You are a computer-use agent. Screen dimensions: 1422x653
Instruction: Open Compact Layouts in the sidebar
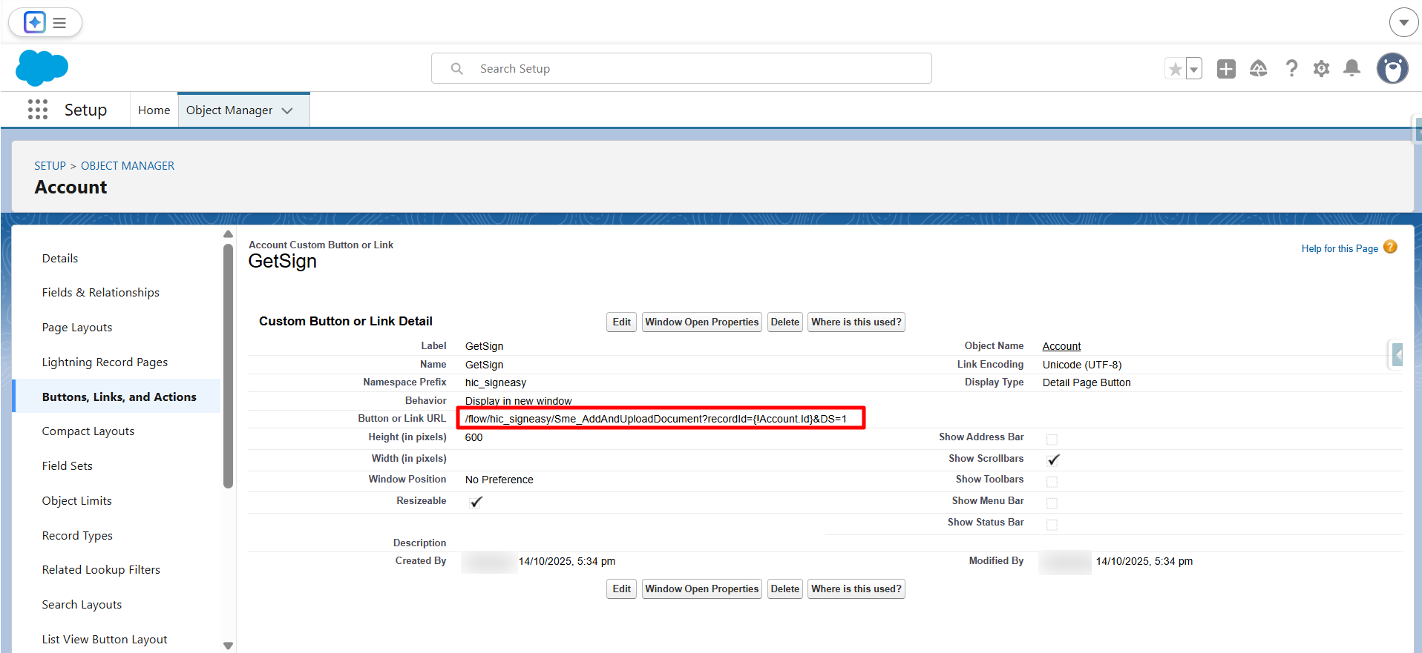pyautogui.click(x=88, y=431)
